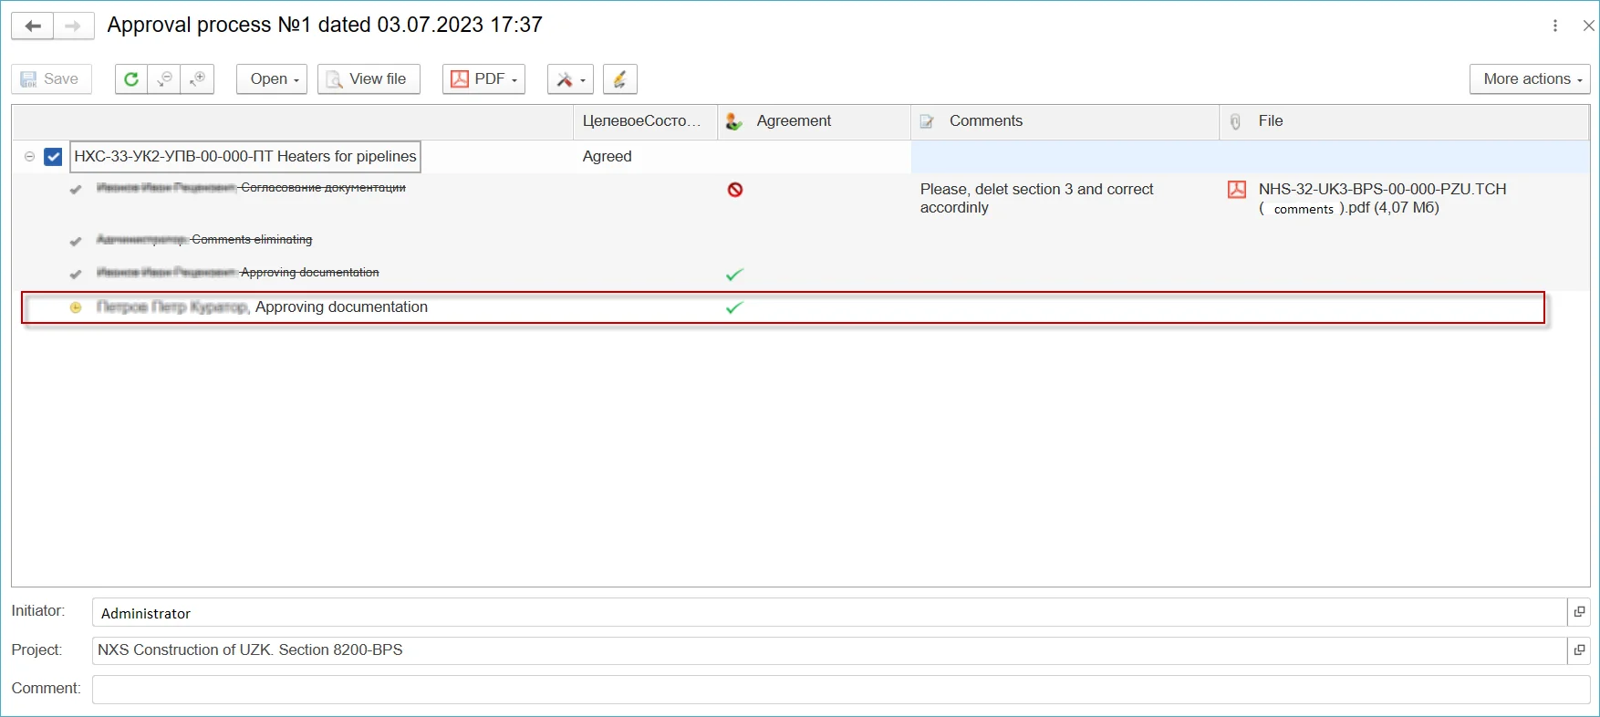
Task: Expand the PDF dropdown menu
Action: tap(483, 79)
